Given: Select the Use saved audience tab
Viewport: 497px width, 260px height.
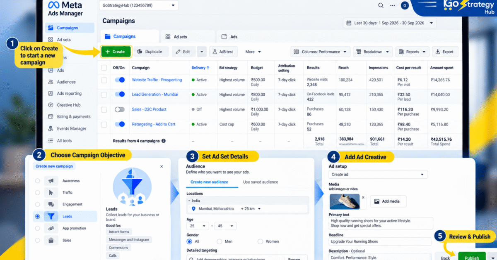Looking at the screenshot, I should click(x=261, y=182).
